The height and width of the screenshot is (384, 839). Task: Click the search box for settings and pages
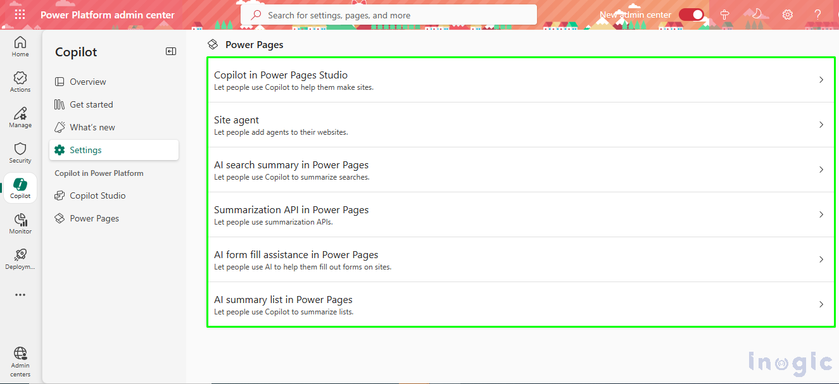pyautogui.click(x=389, y=15)
